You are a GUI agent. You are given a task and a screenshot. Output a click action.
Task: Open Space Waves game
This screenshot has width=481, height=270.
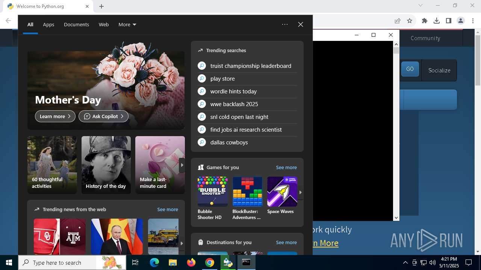282,196
